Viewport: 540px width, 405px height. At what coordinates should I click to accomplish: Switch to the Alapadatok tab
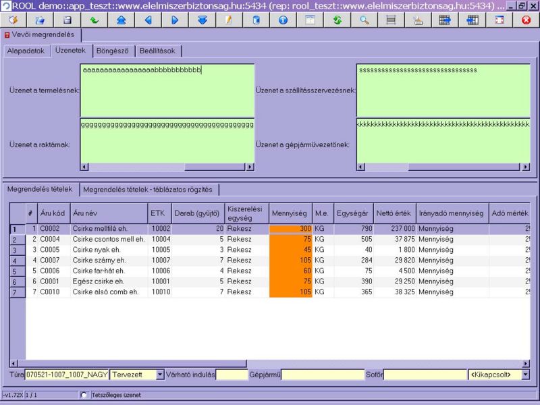tap(26, 51)
